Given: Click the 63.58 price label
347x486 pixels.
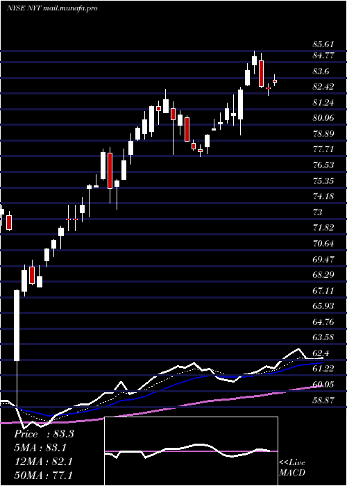Looking at the screenshot, I should click(323, 337).
